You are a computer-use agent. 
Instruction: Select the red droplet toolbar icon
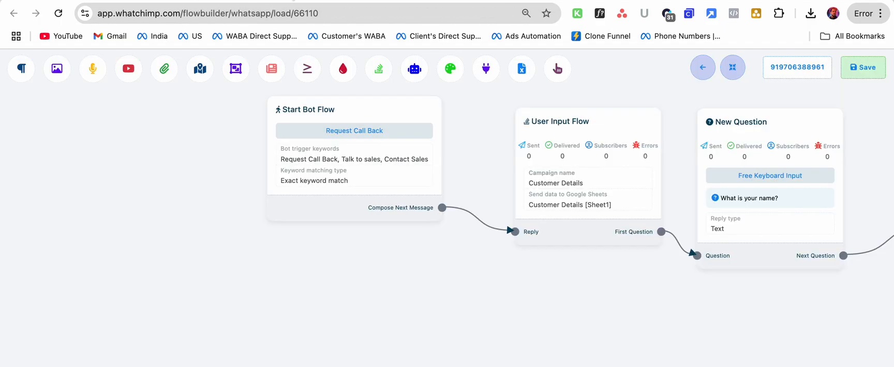(343, 68)
